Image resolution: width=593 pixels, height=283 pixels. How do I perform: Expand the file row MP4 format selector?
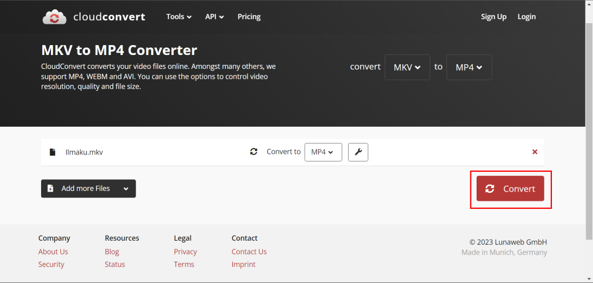323,152
